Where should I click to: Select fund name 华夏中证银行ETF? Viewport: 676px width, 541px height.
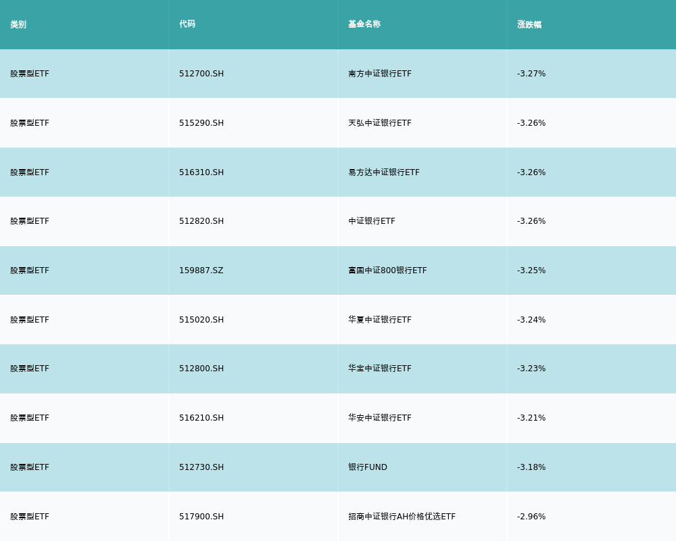pyautogui.click(x=380, y=320)
